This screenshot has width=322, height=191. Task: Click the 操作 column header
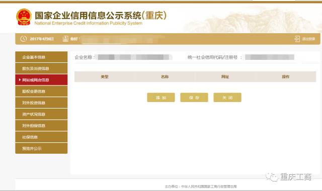coord(285,77)
